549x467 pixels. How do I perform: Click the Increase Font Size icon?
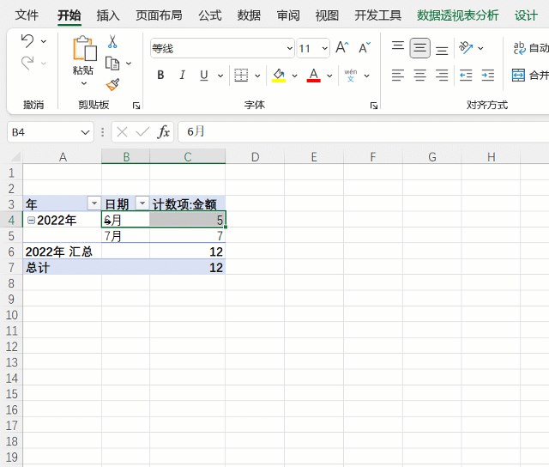point(341,48)
